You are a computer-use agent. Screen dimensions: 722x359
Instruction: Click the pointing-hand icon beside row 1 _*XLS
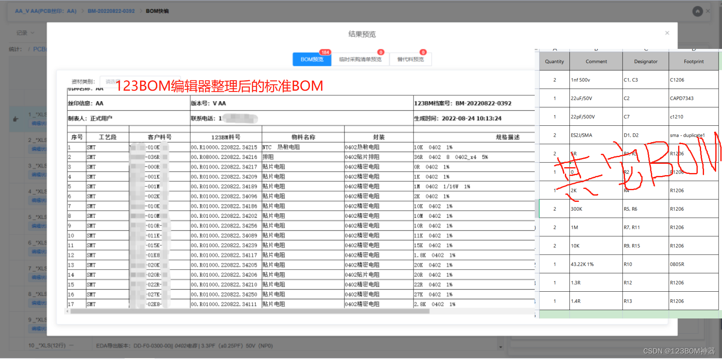[x=16, y=119]
